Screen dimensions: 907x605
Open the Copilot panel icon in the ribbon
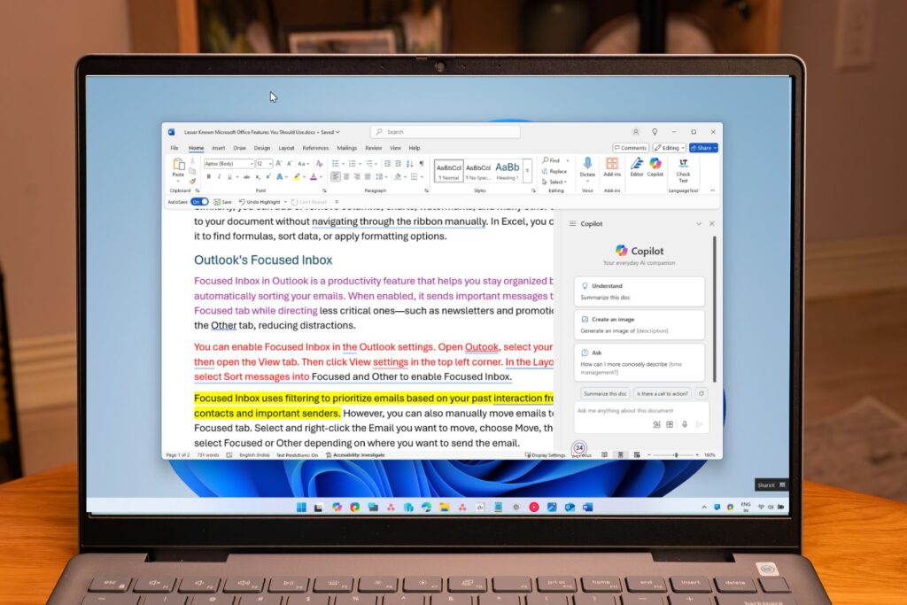655,163
